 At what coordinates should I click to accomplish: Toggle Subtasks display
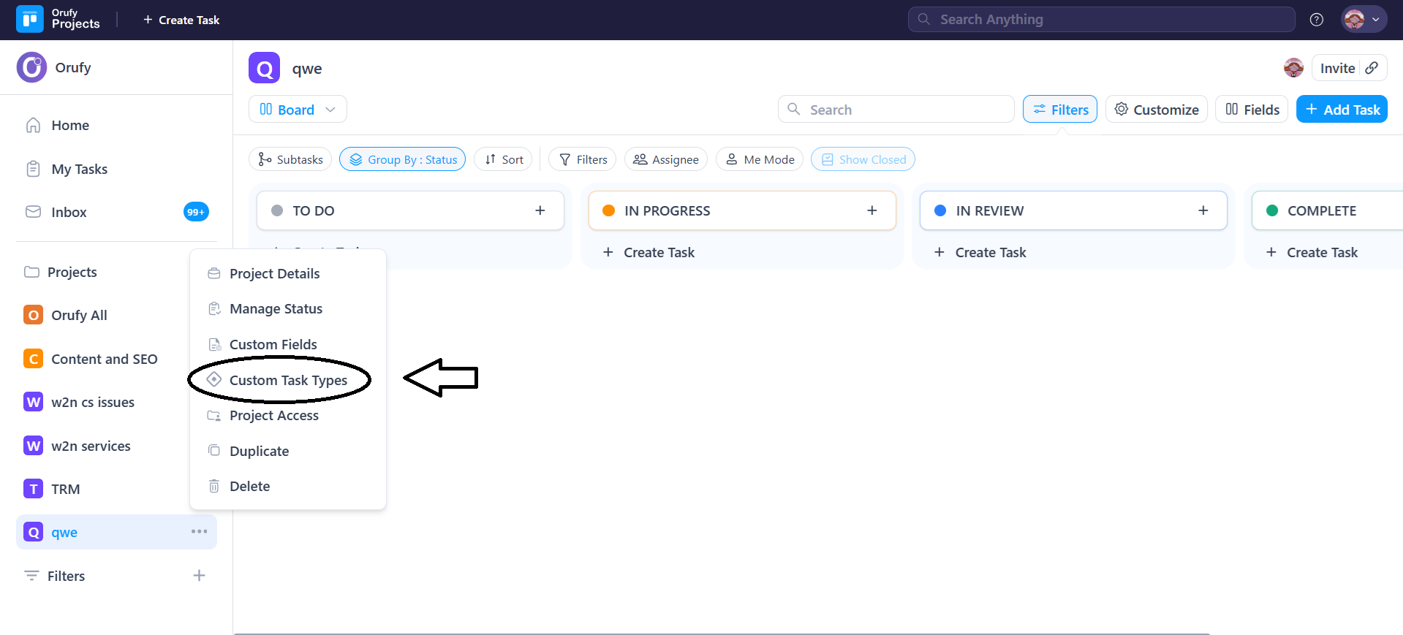click(290, 159)
